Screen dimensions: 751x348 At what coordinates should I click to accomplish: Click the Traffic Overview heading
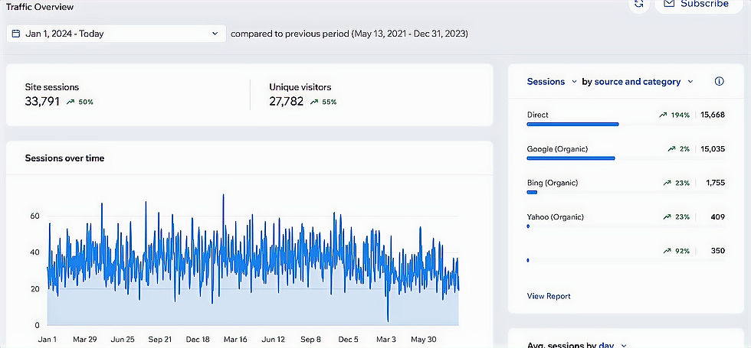[x=40, y=7]
